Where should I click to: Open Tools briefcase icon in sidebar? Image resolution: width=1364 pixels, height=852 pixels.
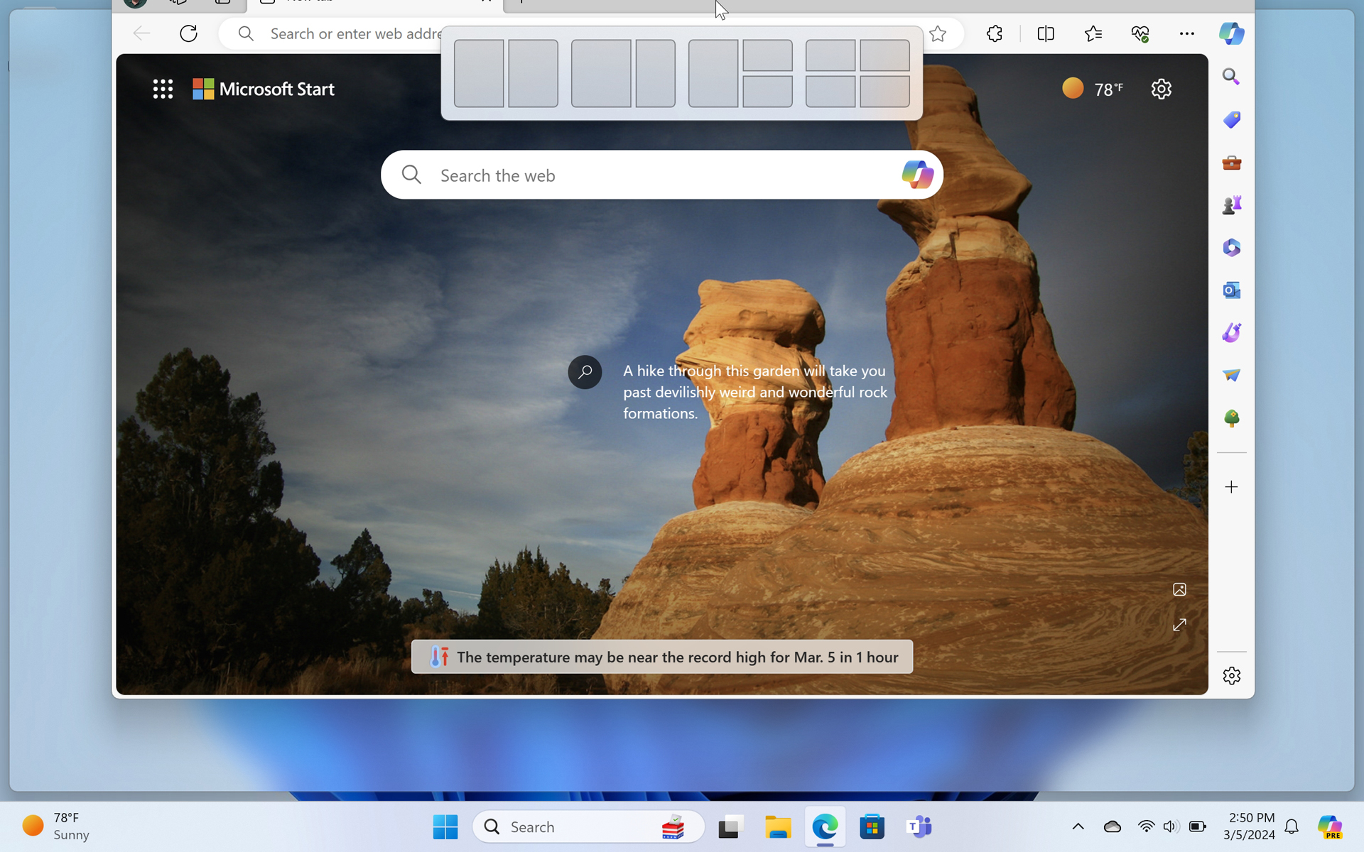(x=1230, y=163)
